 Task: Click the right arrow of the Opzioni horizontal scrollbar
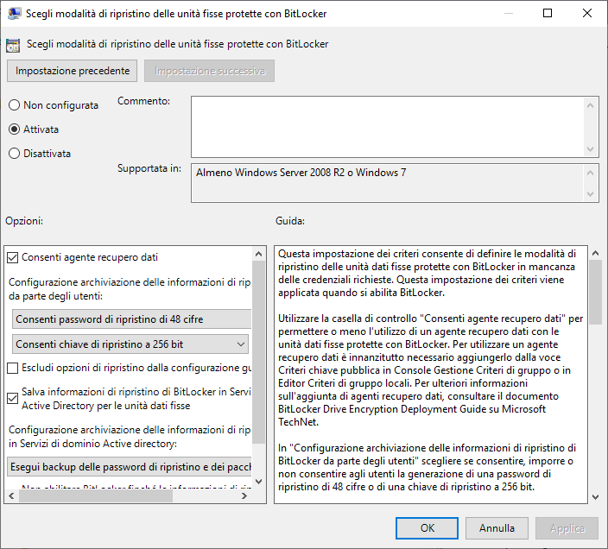[244, 496]
